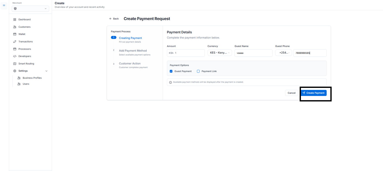Click the Settings gear icon
The image size is (383, 171).
(15, 71)
